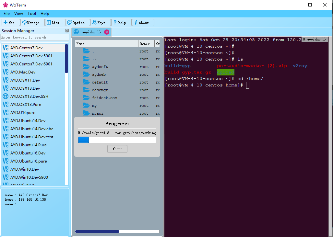
Task: Open the File menu
Action: (6, 13)
